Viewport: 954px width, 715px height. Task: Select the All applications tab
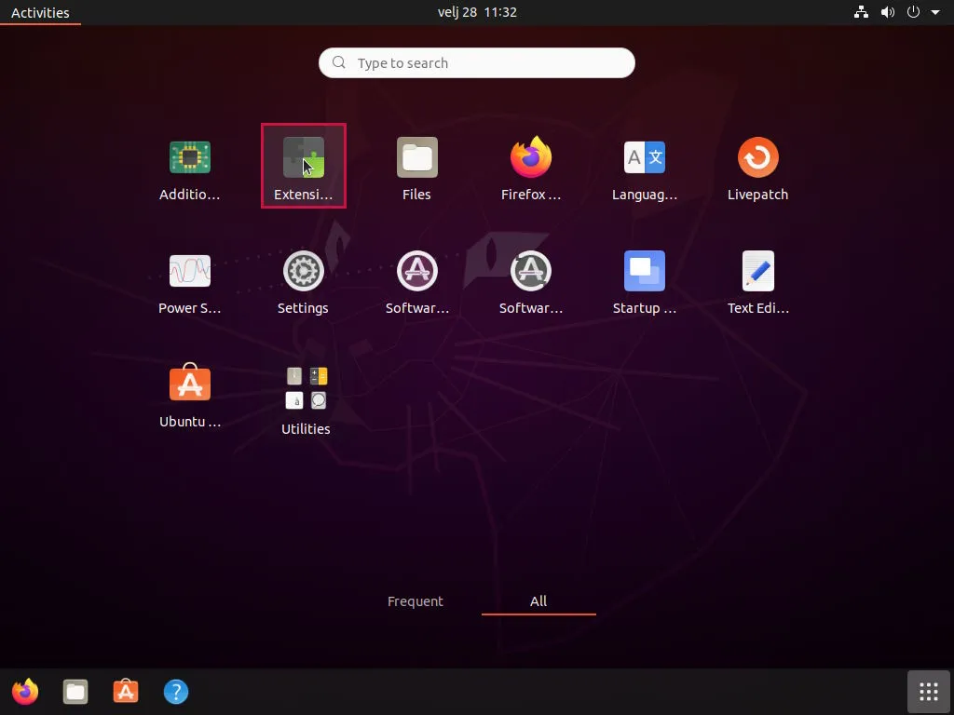(538, 601)
